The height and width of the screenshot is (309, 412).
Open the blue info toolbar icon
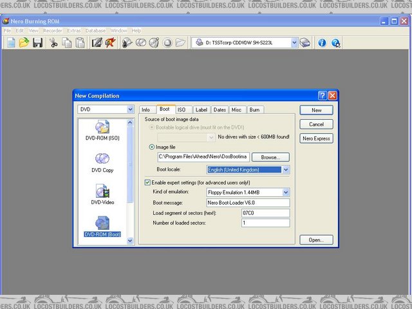322,43
